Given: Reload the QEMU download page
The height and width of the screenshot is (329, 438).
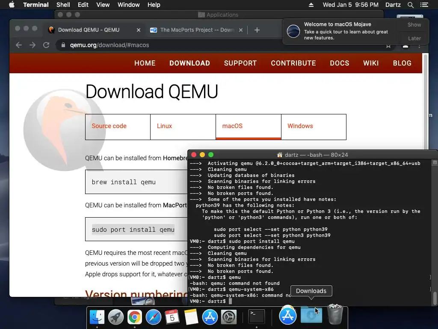Looking at the screenshot, I should pyautogui.click(x=46, y=45).
